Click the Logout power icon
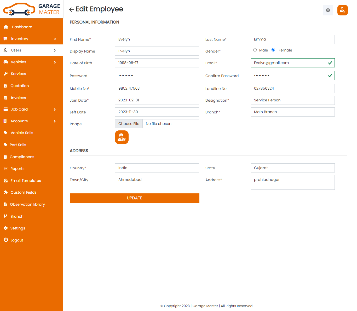Screen dimensions: 357x311 (6, 240)
